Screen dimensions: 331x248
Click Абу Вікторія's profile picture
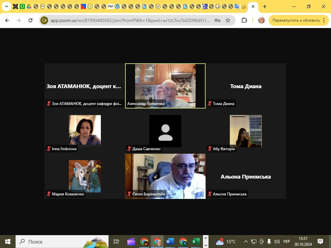click(x=246, y=131)
